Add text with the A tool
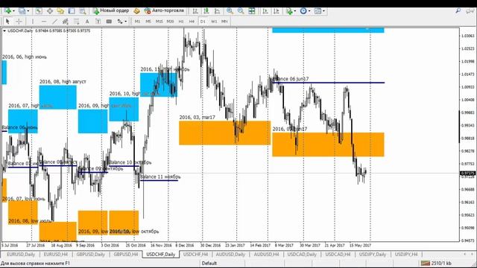Viewport: 477px width, 268px height. (x=87, y=22)
